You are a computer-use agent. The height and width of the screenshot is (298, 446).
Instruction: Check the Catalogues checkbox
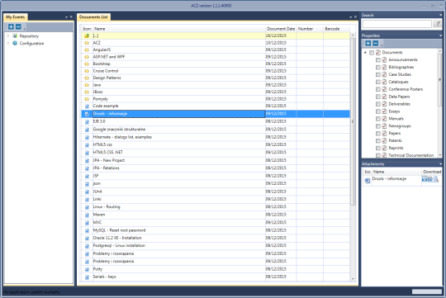[x=378, y=82]
